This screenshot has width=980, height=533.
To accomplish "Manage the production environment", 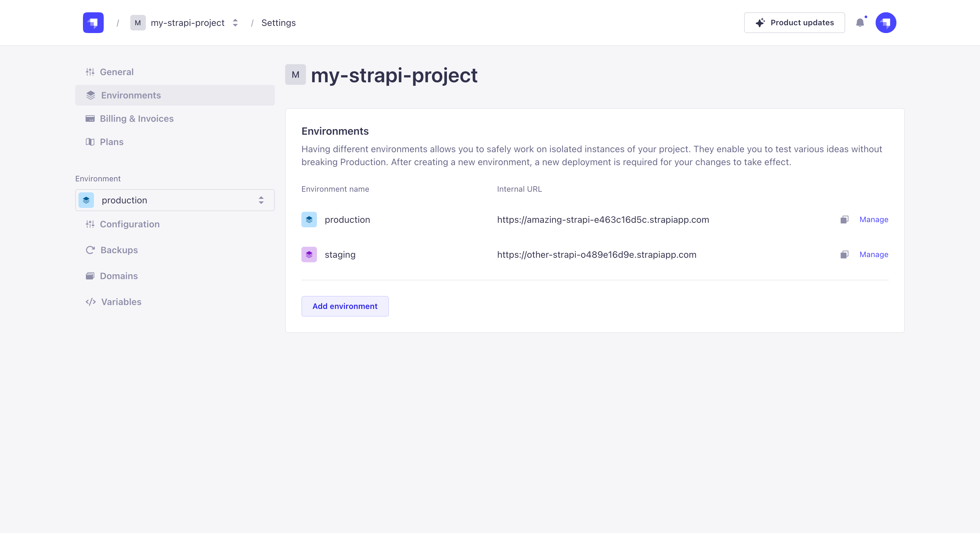I will click(873, 220).
